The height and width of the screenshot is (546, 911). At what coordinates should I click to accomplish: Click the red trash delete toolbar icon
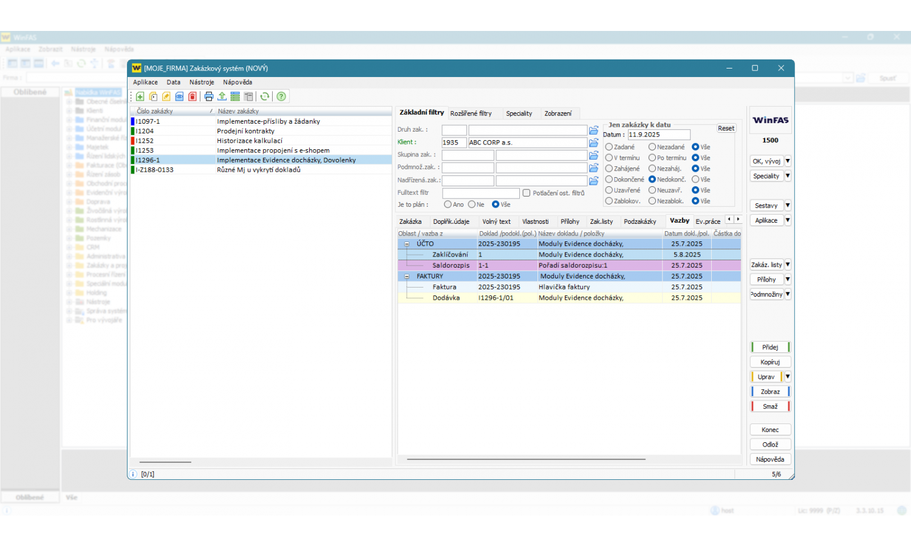click(193, 96)
